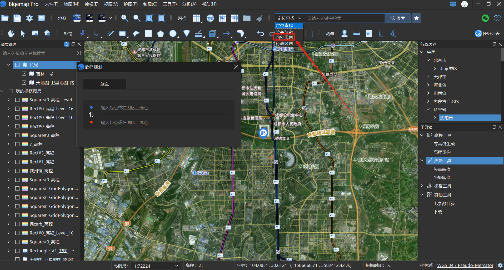Select the 驾车 driving tab
Viewport: 504px width, 270px height.
(104, 84)
